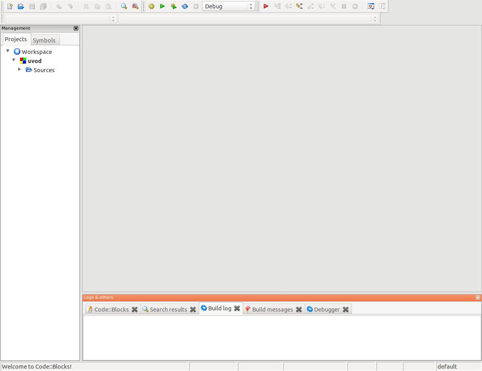The height and width of the screenshot is (371, 482).
Task: Run the project with green play icon
Action: 162,6
